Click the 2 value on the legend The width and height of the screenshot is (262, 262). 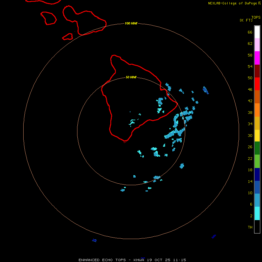(251, 216)
